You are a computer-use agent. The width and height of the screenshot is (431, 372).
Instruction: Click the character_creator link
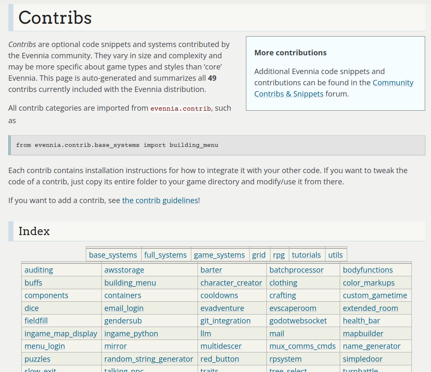pyautogui.click(x=231, y=283)
